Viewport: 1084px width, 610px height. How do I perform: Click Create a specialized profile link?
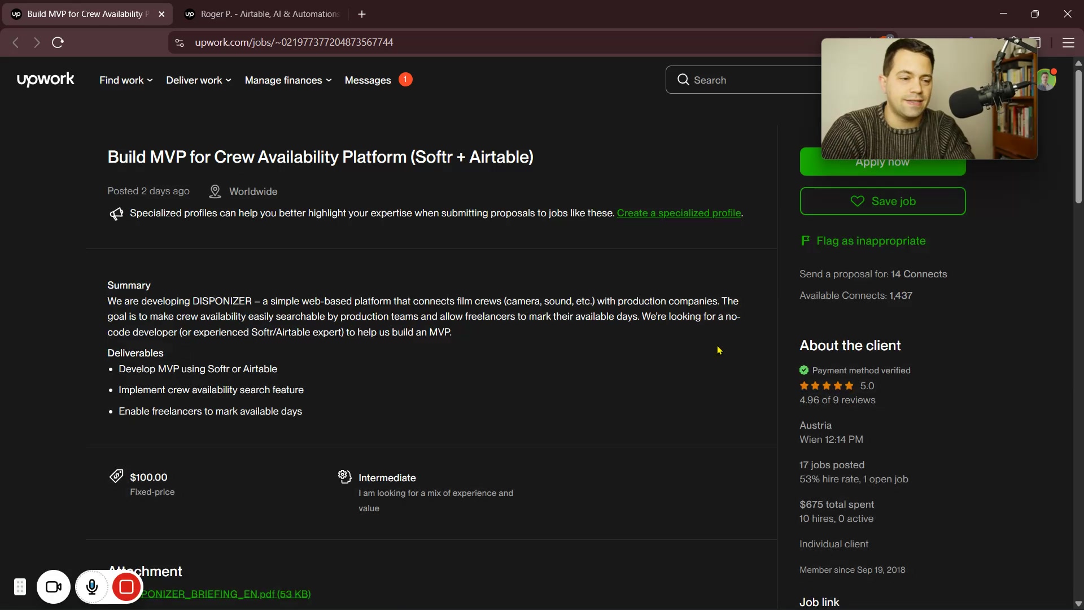(679, 213)
